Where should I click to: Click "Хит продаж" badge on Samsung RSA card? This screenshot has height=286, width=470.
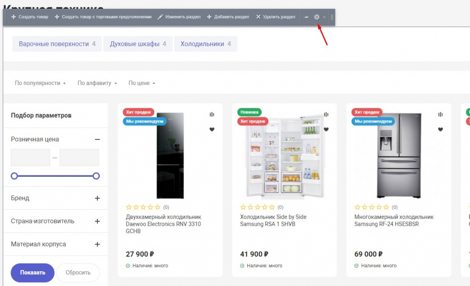point(253,121)
